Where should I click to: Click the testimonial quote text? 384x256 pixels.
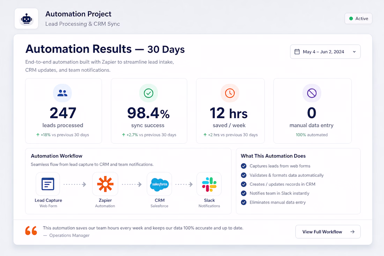coord(143,228)
